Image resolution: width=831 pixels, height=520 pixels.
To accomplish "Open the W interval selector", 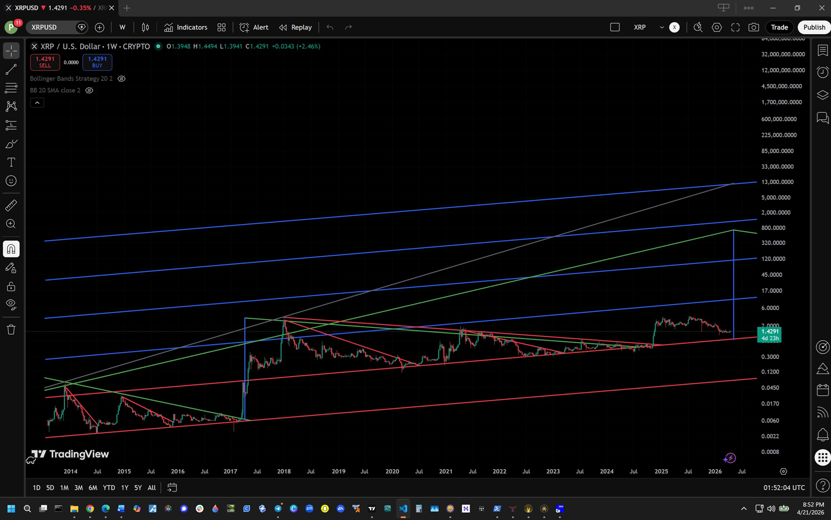I will (122, 27).
